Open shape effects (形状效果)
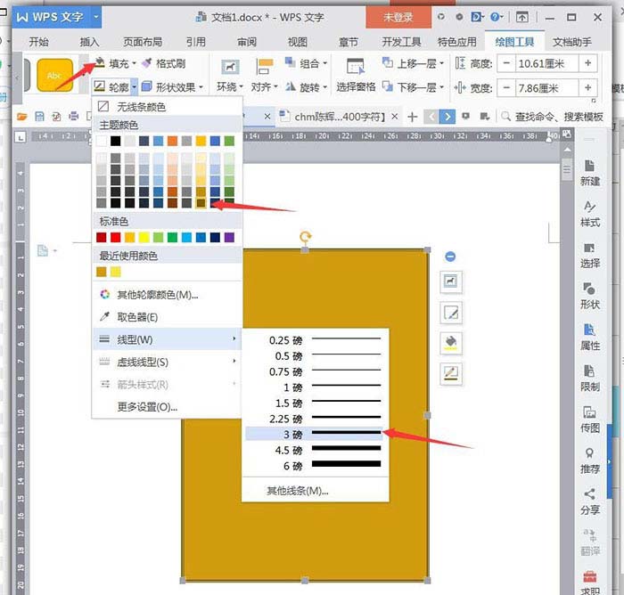 (x=172, y=86)
